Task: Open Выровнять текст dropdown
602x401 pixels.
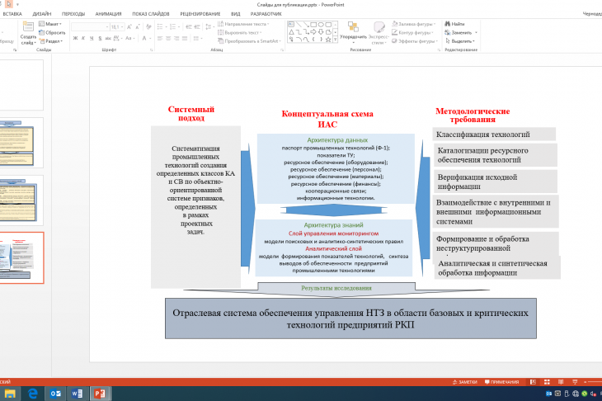Action: [x=239, y=33]
